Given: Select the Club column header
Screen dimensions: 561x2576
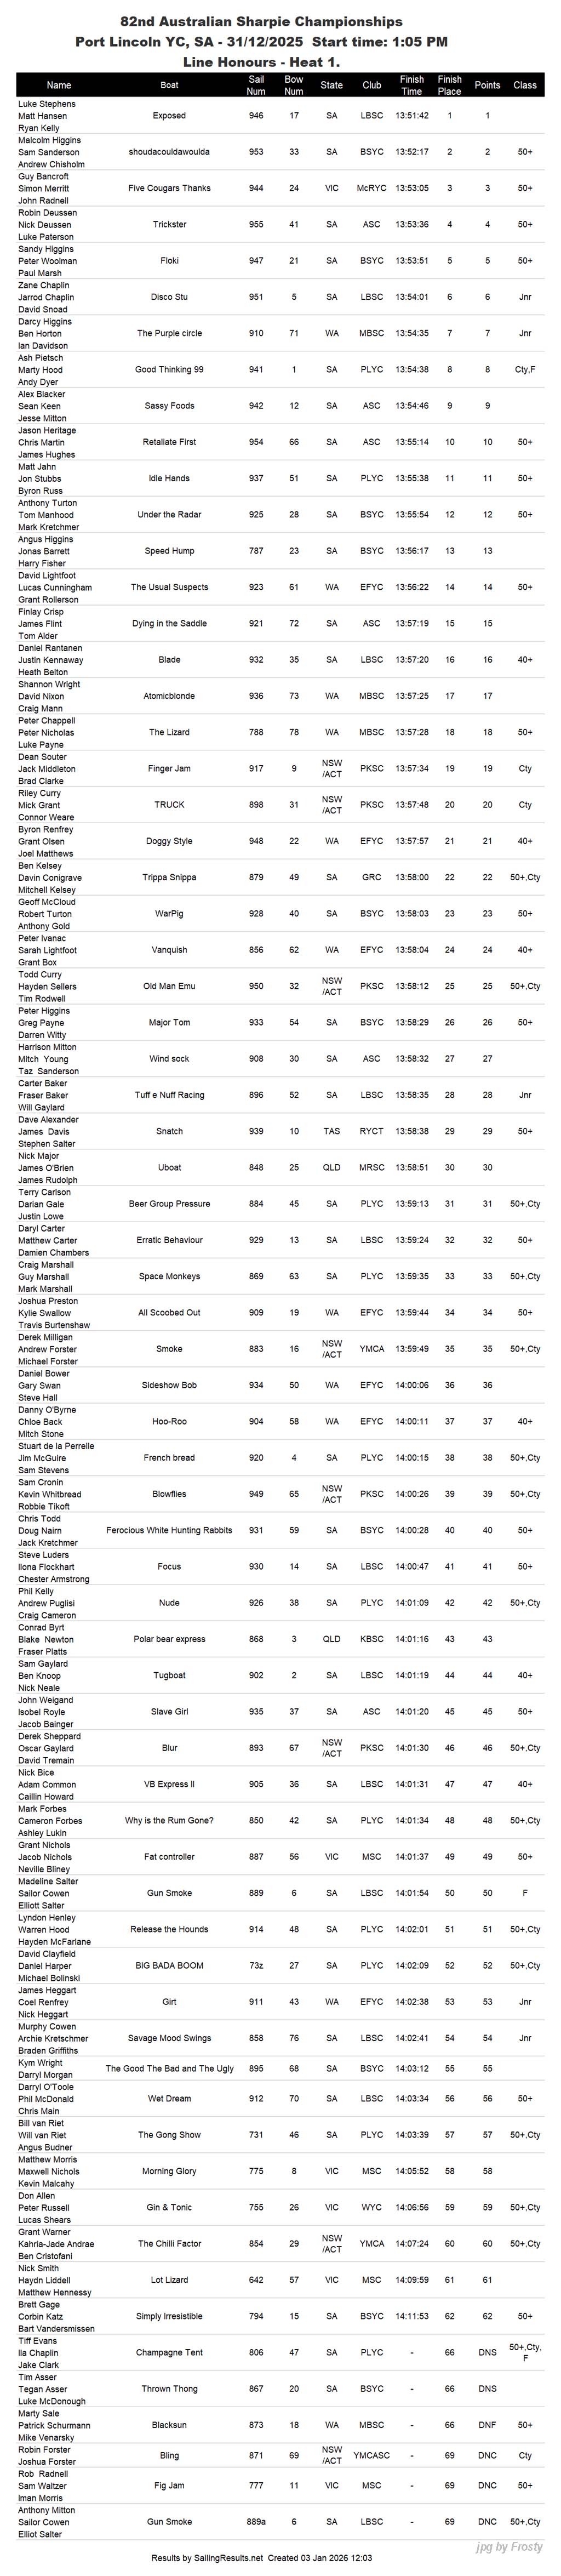Looking at the screenshot, I should click(x=371, y=85).
